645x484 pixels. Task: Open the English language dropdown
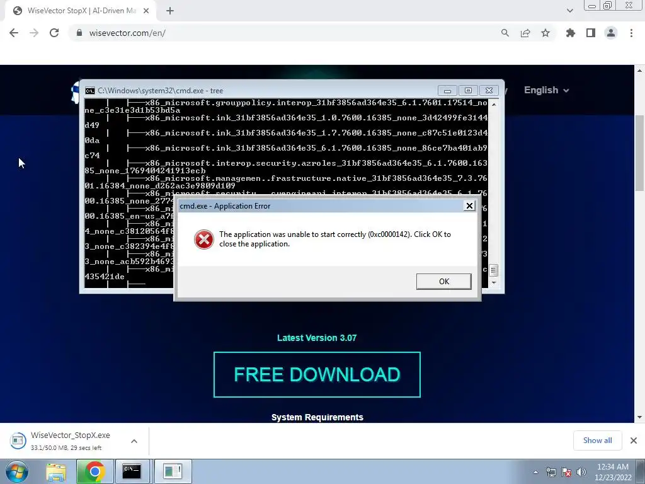[546, 90]
